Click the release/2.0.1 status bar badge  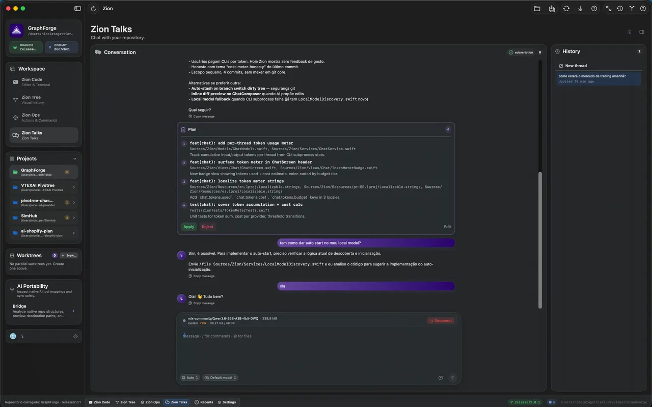click(525, 402)
